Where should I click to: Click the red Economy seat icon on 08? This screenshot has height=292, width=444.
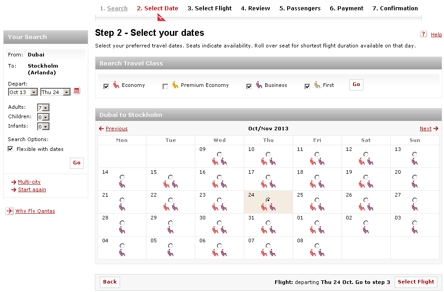[x=313, y=253]
